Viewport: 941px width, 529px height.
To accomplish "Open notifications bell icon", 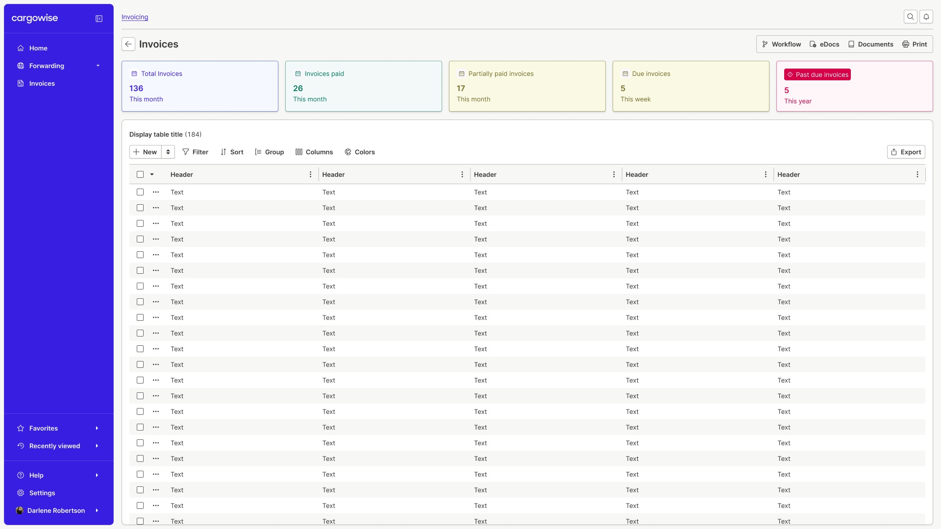I will coord(926,17).
